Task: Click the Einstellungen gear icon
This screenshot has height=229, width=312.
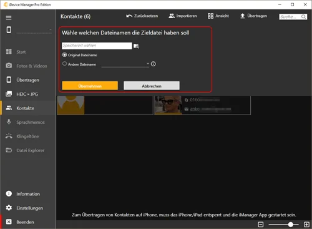Action: 9,208
